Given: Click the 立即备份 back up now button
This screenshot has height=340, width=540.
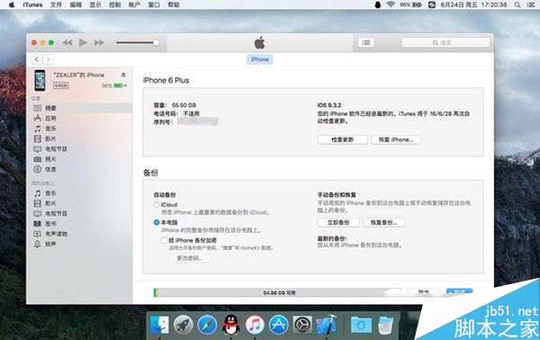Looking at the screenshot, I should (x=338, y=223).
